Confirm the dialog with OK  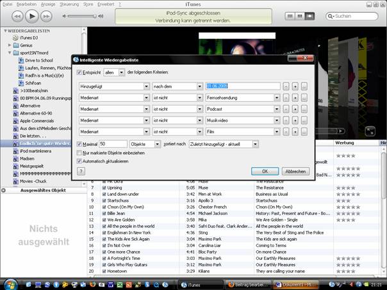[265, 172]
